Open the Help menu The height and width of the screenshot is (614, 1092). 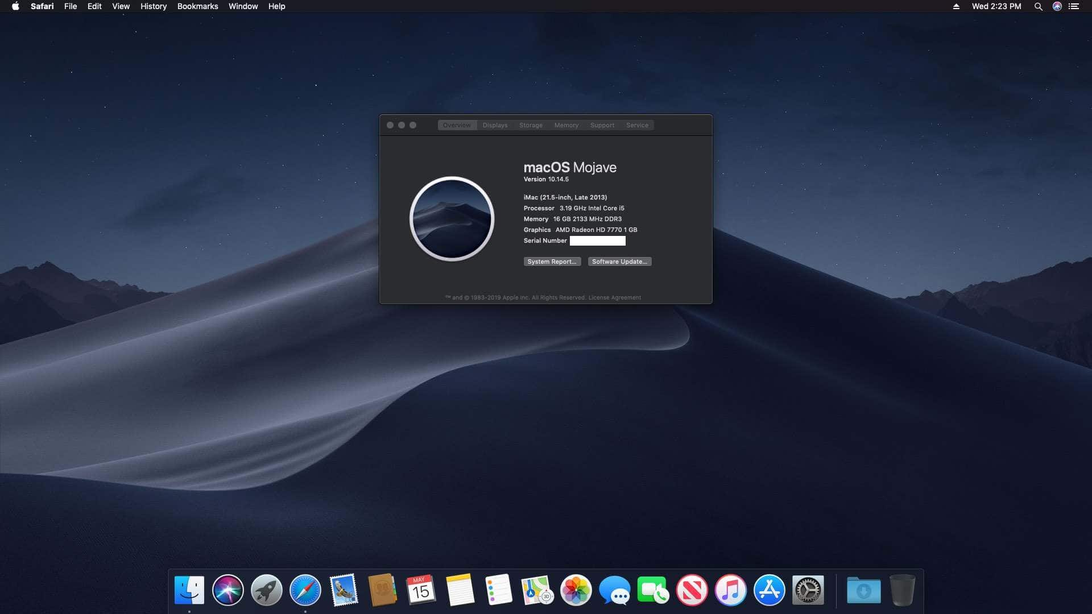[276, 6]
